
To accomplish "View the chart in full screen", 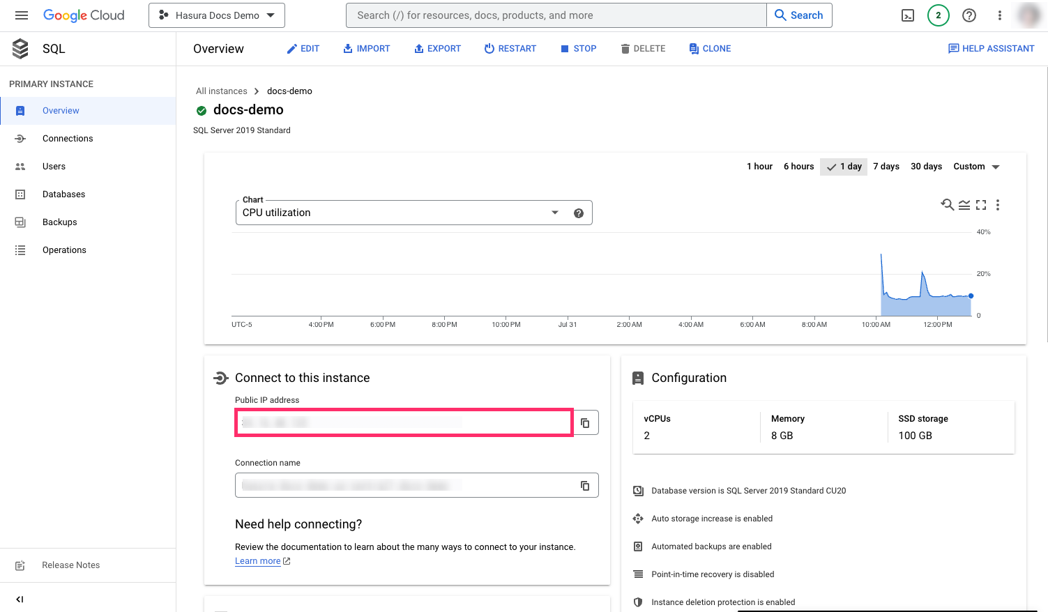I will click(x=981, y=205).
